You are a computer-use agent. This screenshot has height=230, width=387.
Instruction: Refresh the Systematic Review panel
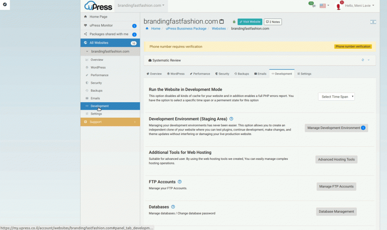click(362, 60)
